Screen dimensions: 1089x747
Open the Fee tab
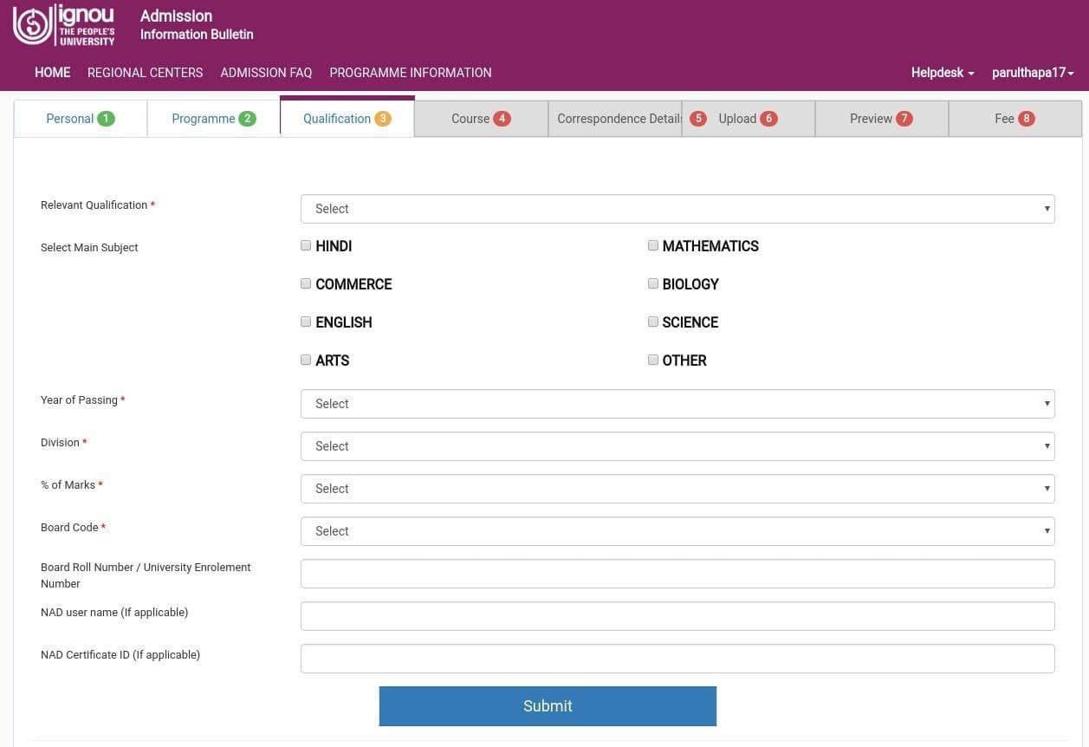[1014, 119]
